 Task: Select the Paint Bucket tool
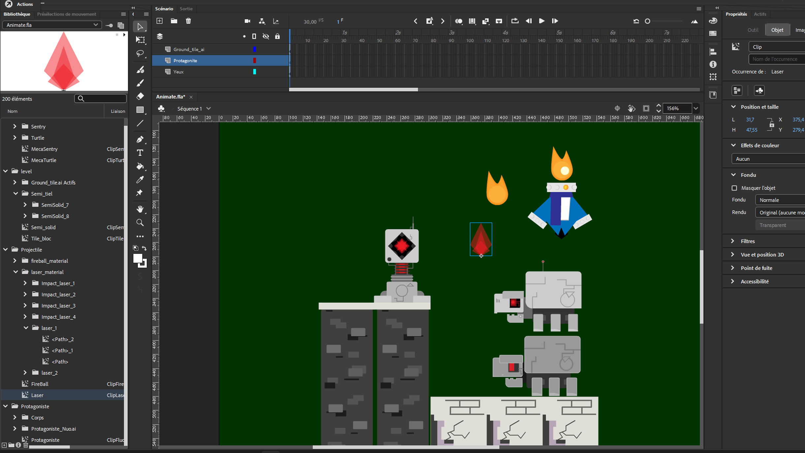click(140, 167)
